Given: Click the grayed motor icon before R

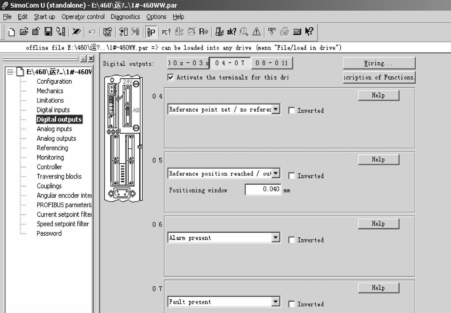Looking at the screenshot, I should pos(192,32).
